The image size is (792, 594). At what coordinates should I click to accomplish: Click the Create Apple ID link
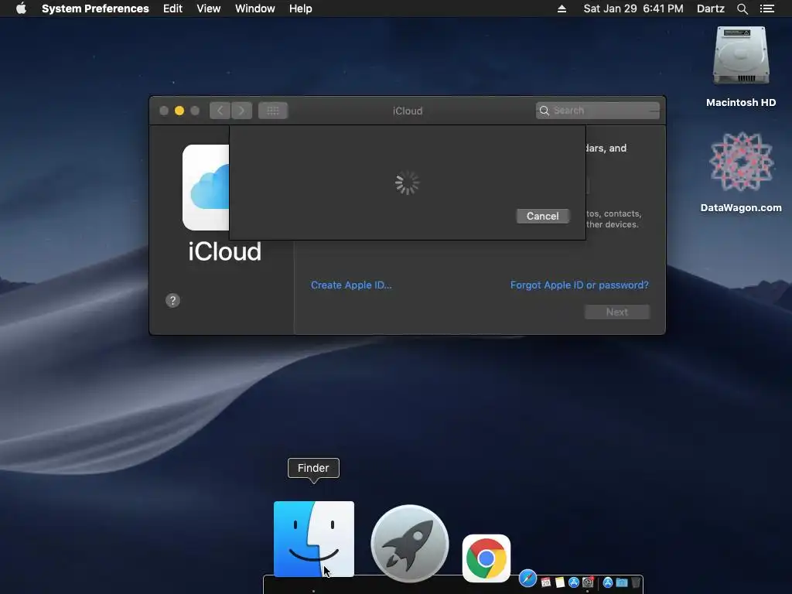[351, 285]
